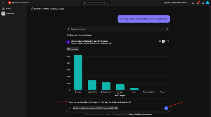
Task: Click the purple visualization icon next to chart title
Action: pos(68,42)
